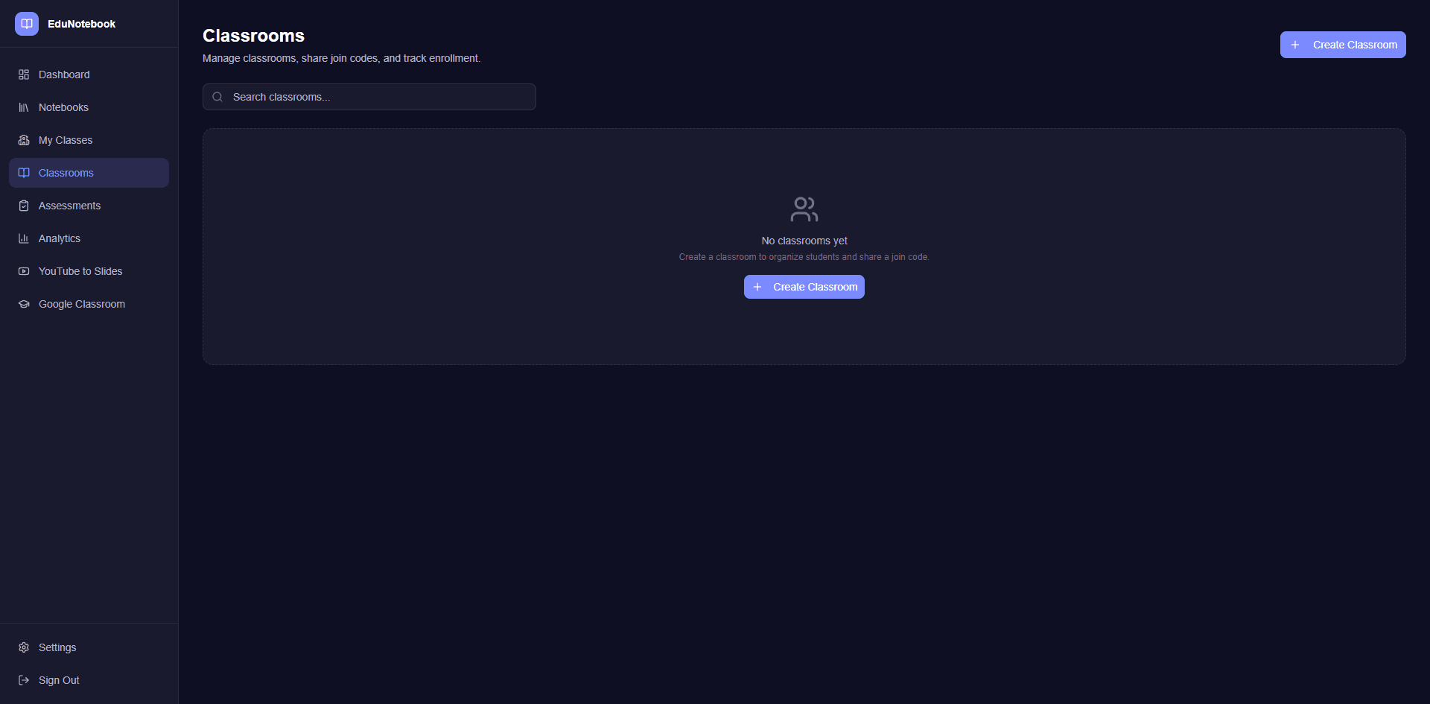Click the Settings gear icon

coord(24,647)
